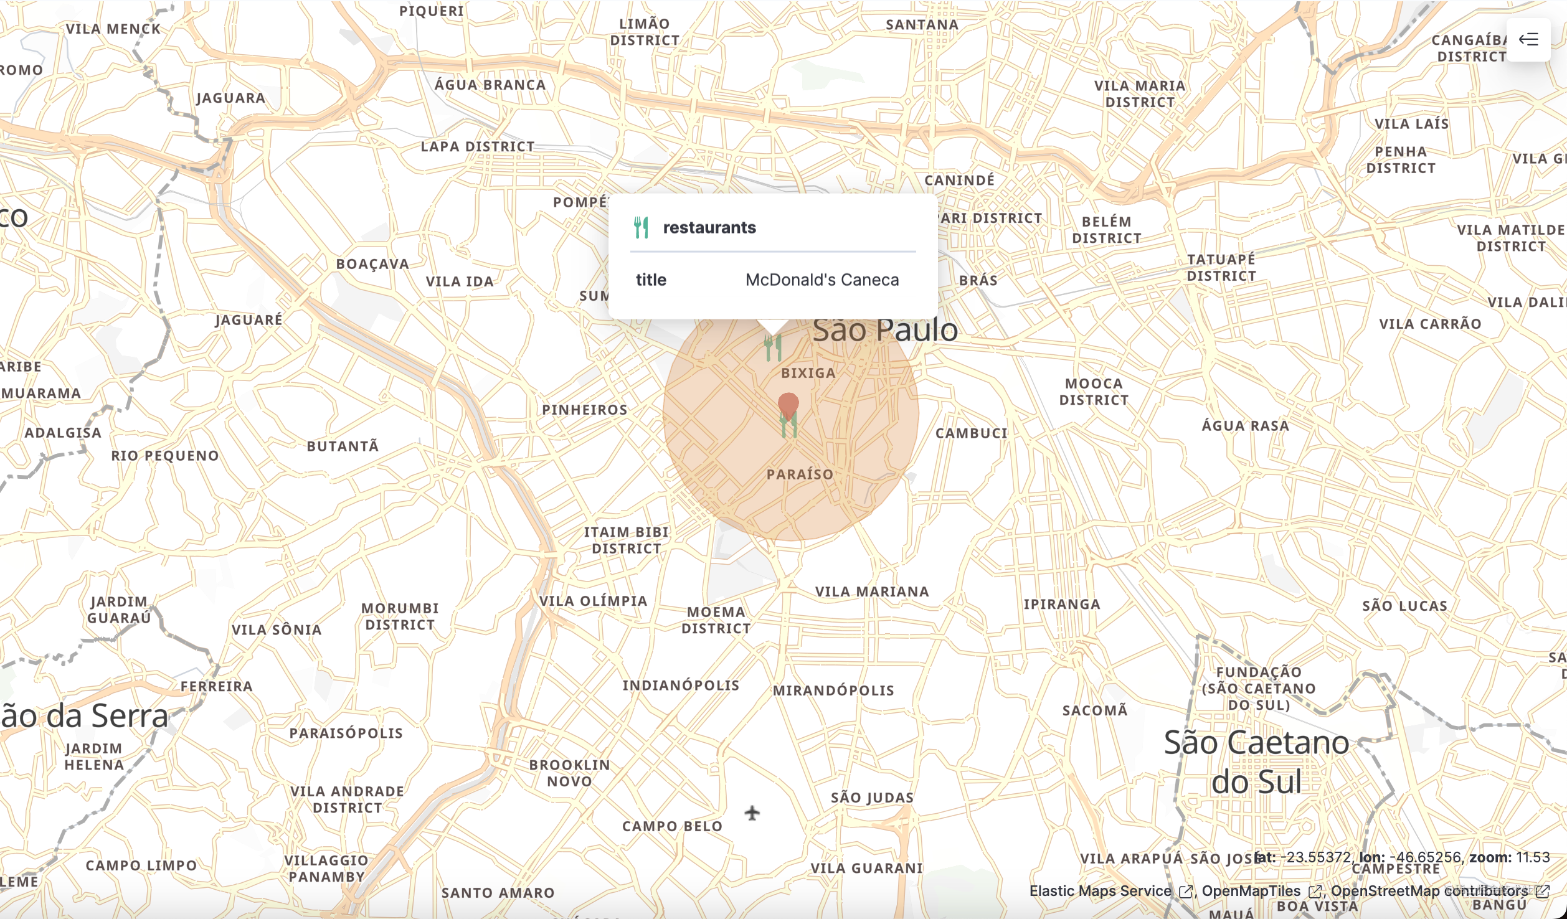
Task: Click the "VILA SÔNIA" label
Action: pos(277,629)
